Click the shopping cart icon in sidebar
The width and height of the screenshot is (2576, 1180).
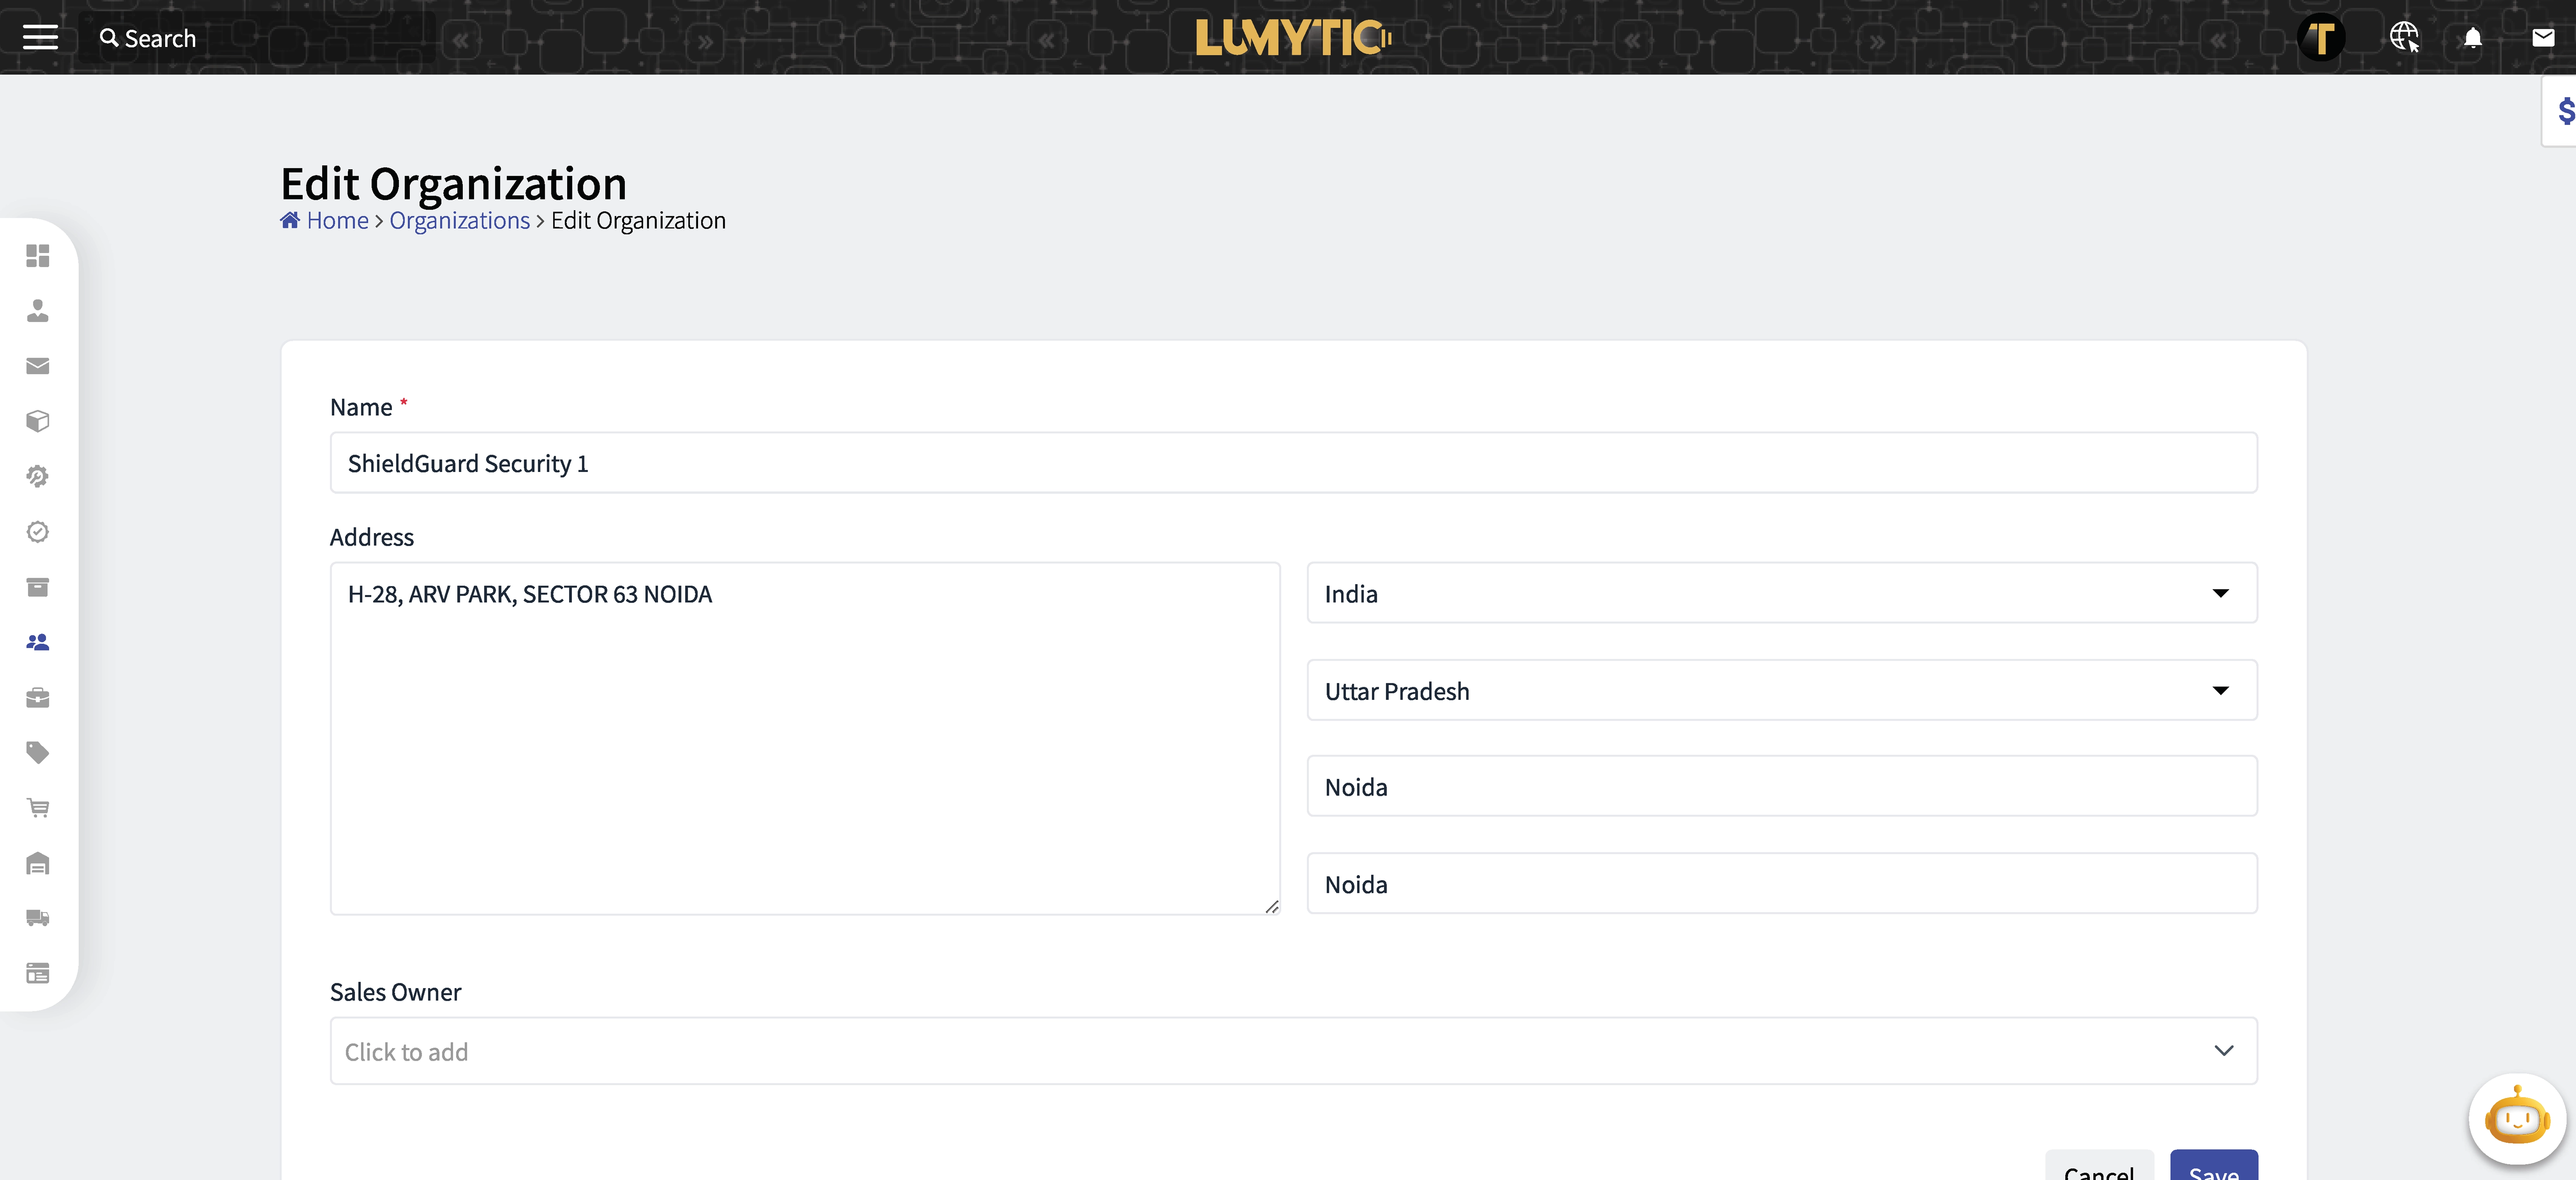click(x=38, y=808)
